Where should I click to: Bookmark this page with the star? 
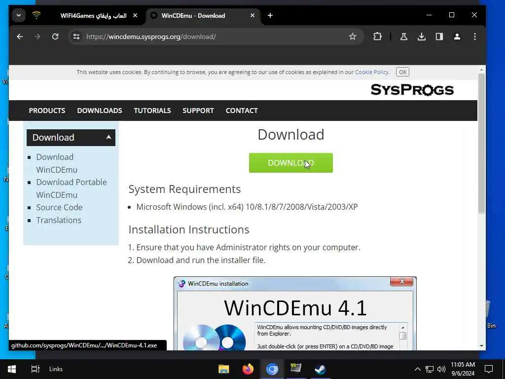353,37
